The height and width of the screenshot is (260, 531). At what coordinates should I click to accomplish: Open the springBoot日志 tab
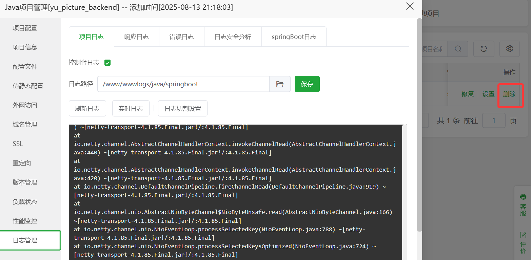tap(294, 37)
